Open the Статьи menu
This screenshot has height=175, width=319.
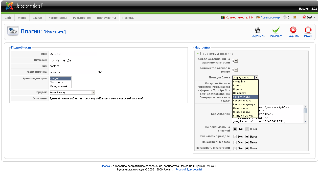click(x=37, y=18)
